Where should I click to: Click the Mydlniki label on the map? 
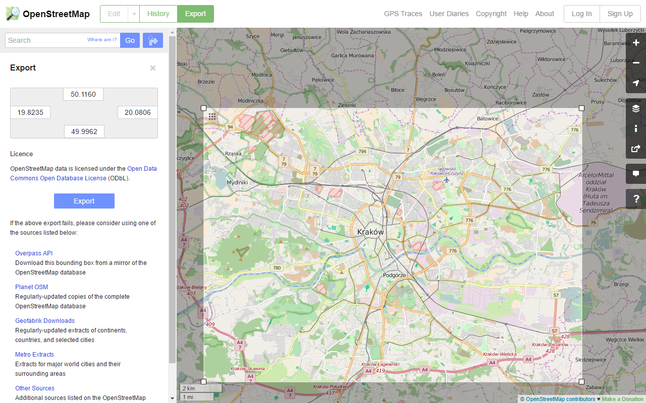[x=237, y=182]
